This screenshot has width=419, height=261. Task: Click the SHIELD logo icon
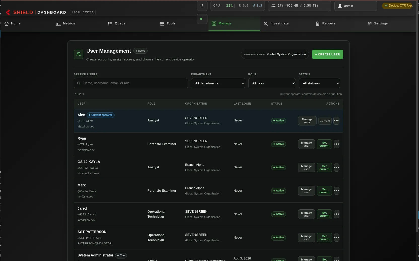click(x=8, y=12)
